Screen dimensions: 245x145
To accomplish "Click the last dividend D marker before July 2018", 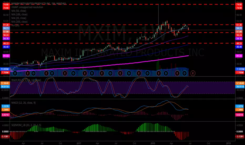I will pos(185,73).
